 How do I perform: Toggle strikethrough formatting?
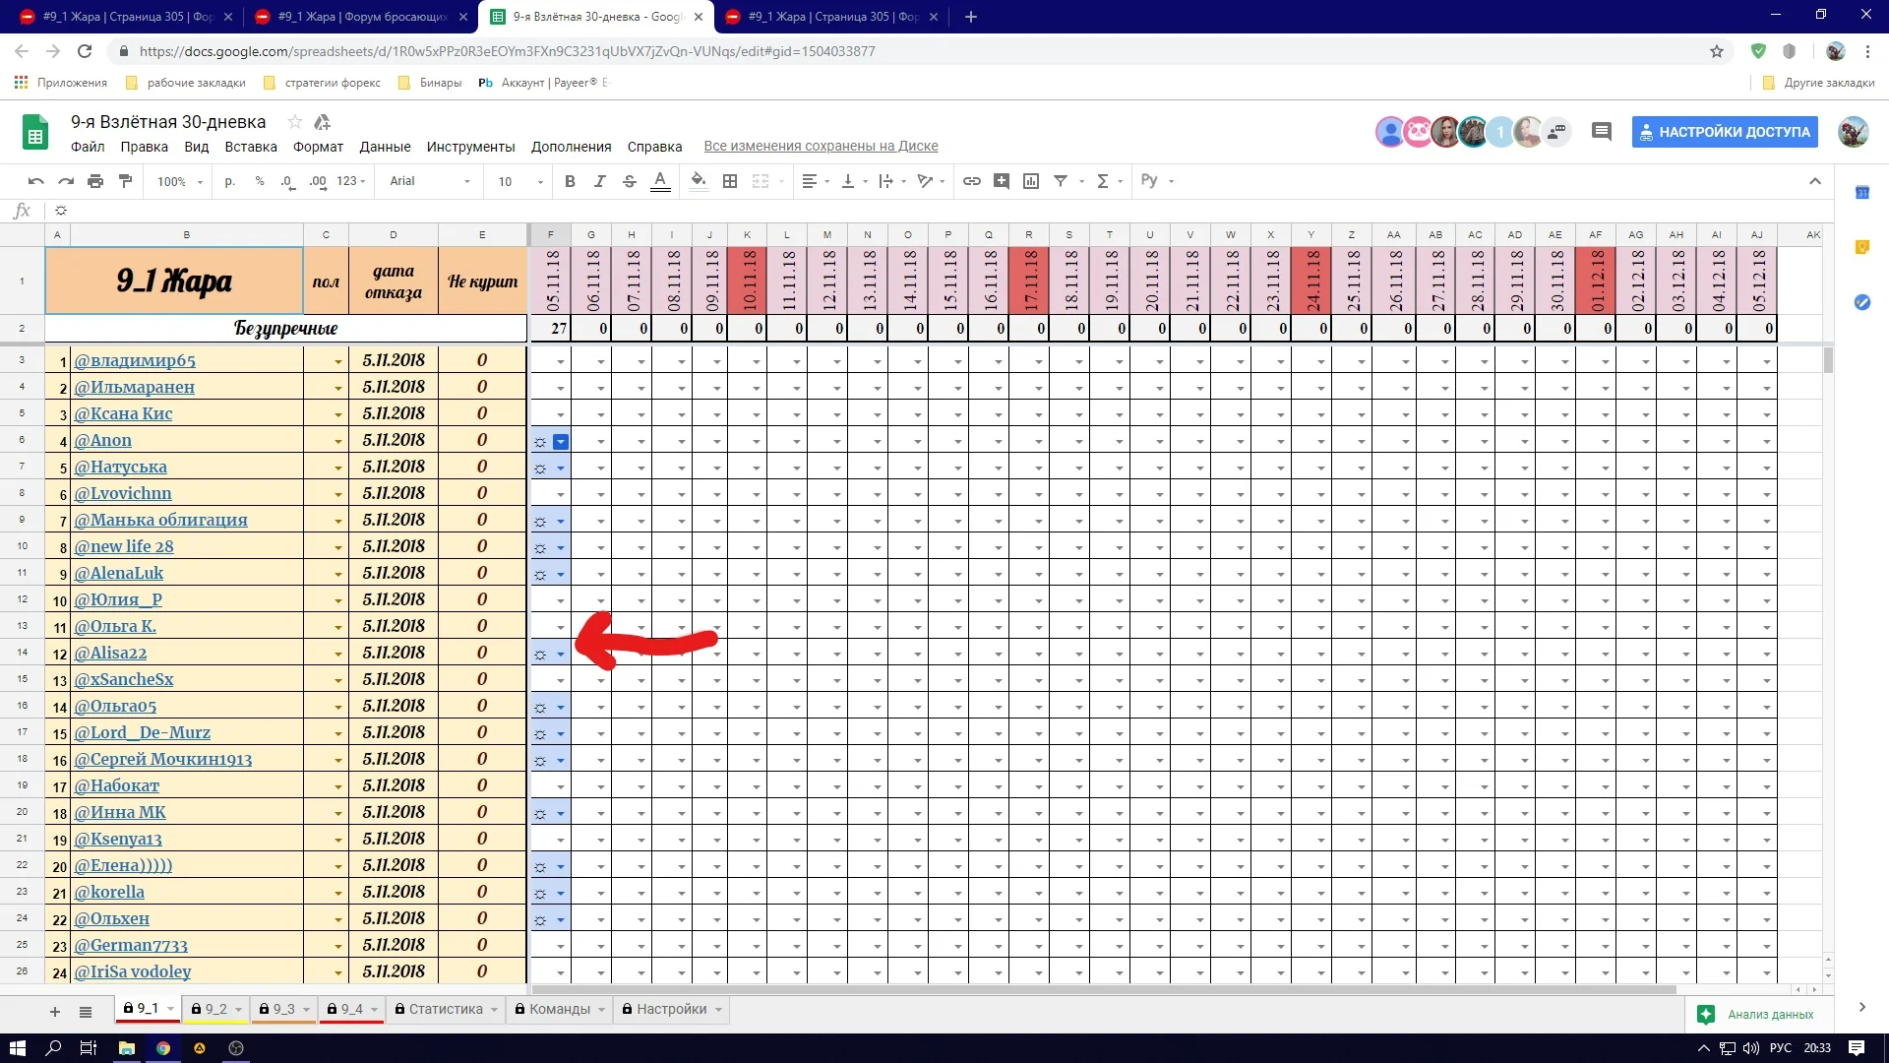click(630, 181)
